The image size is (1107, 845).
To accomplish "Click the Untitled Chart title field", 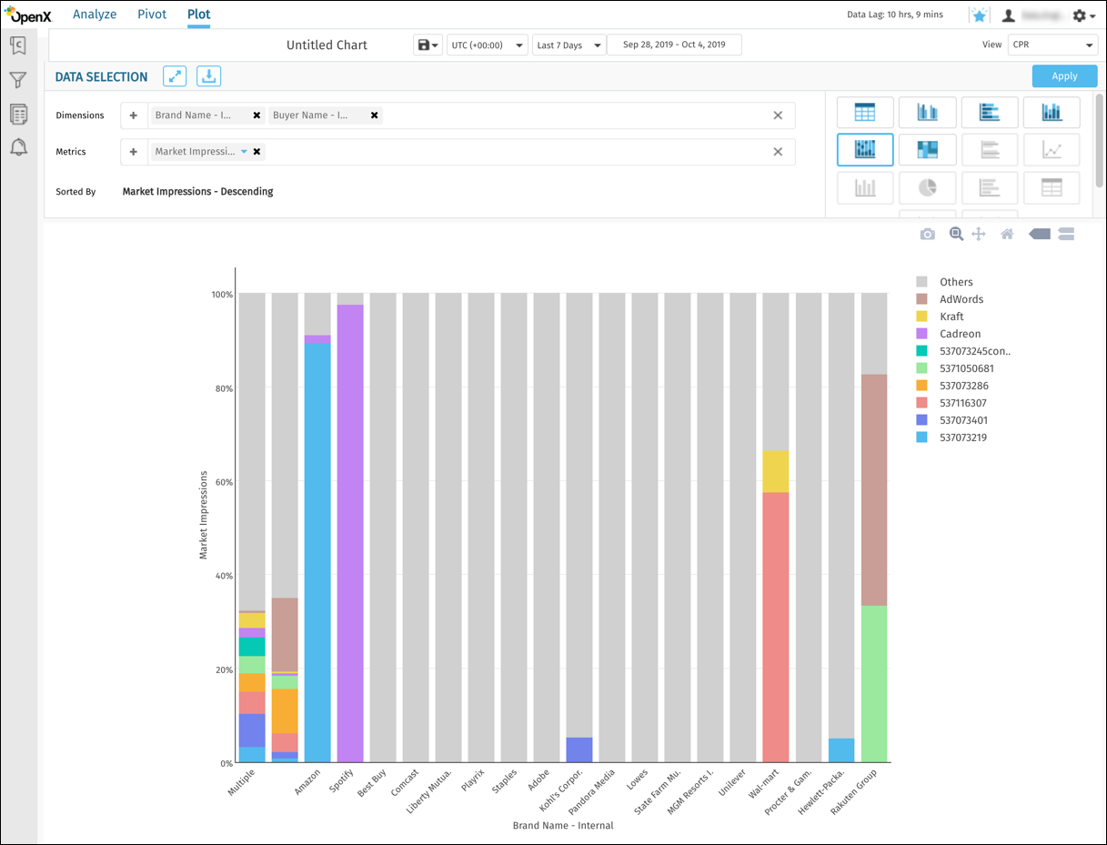I will point(327,45).
